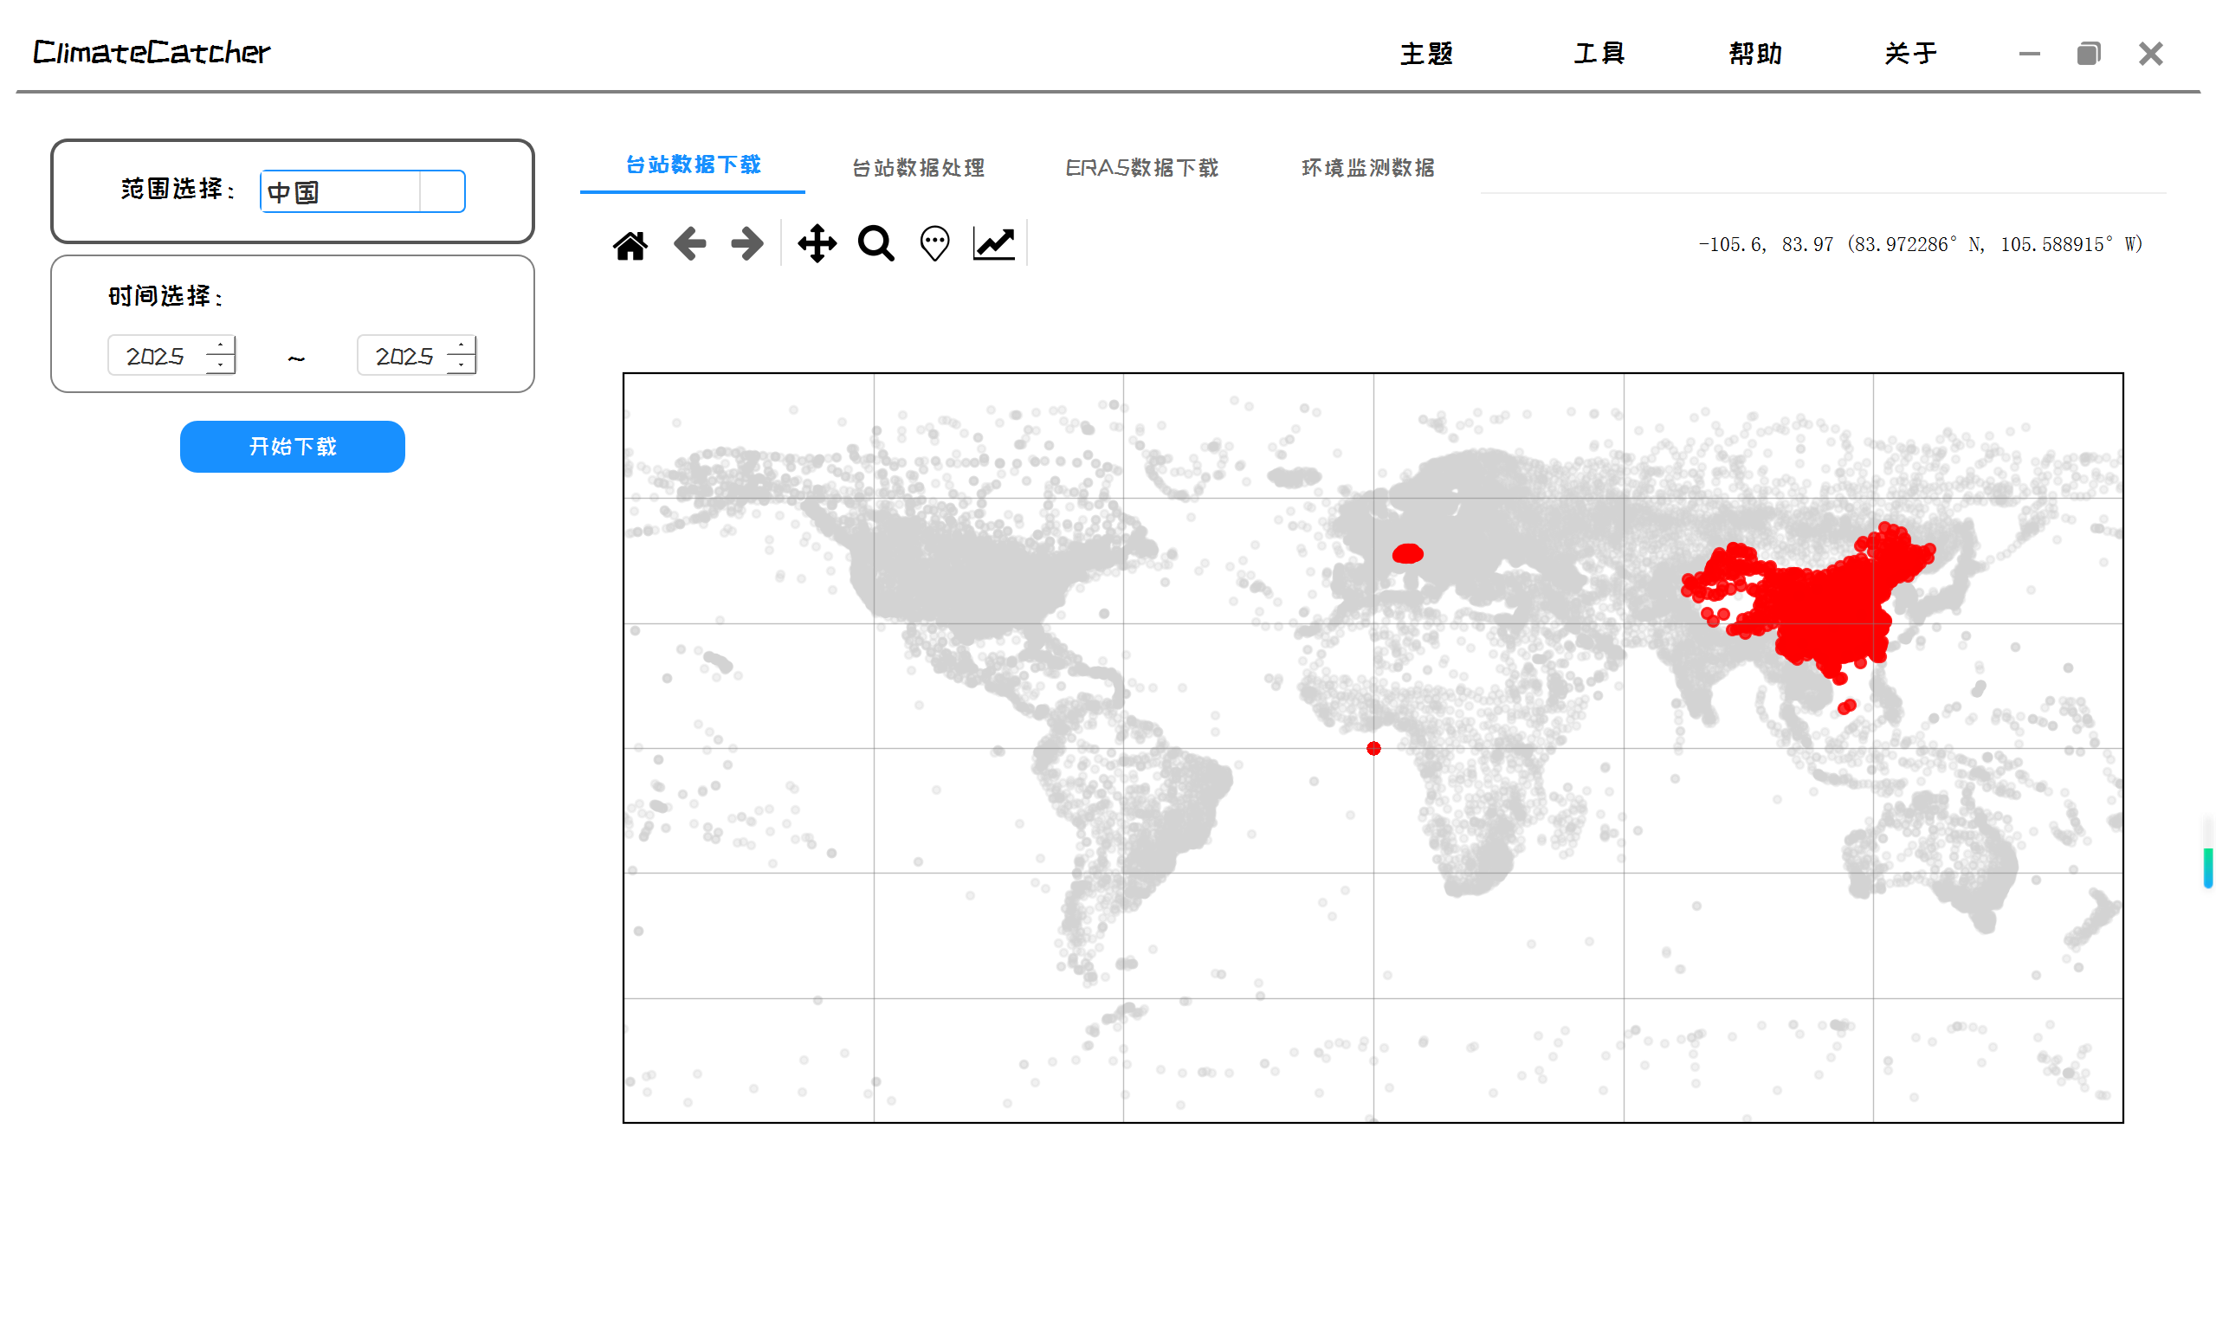Go forward to next map view

[746, 244]
